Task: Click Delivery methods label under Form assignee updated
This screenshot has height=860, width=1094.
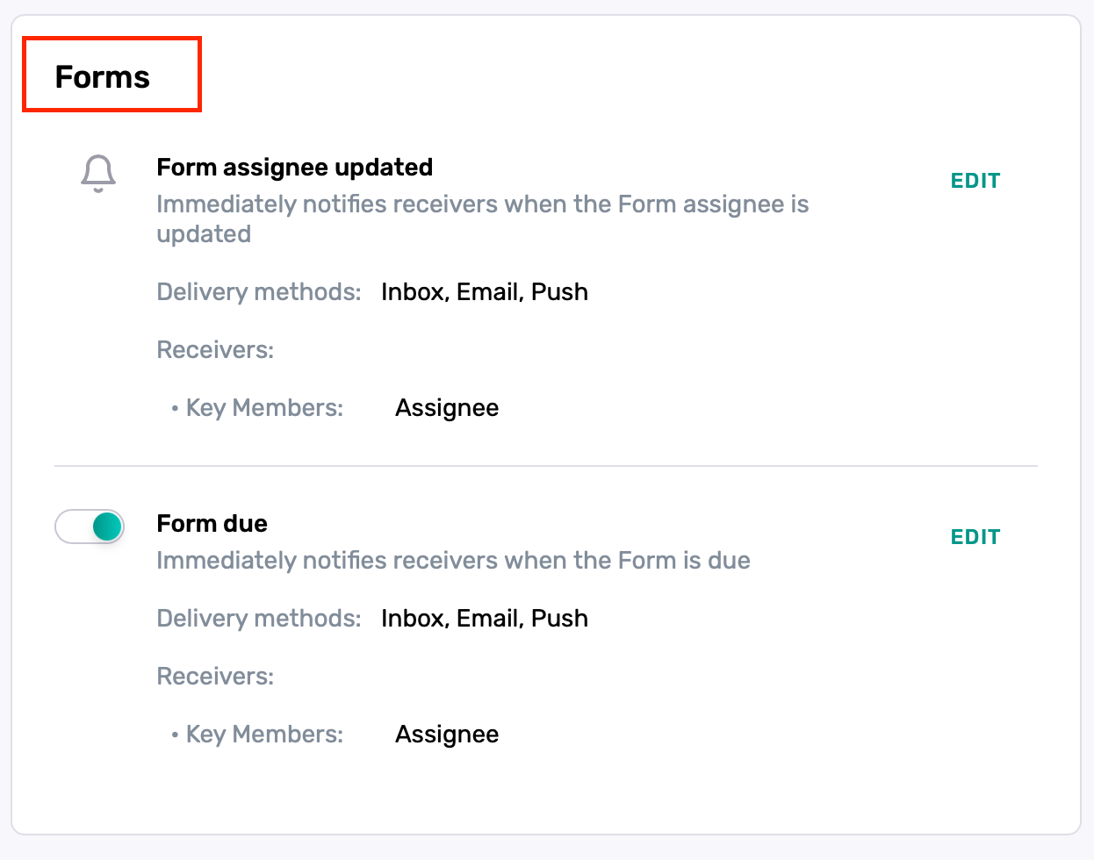Action: pos(259,291)
